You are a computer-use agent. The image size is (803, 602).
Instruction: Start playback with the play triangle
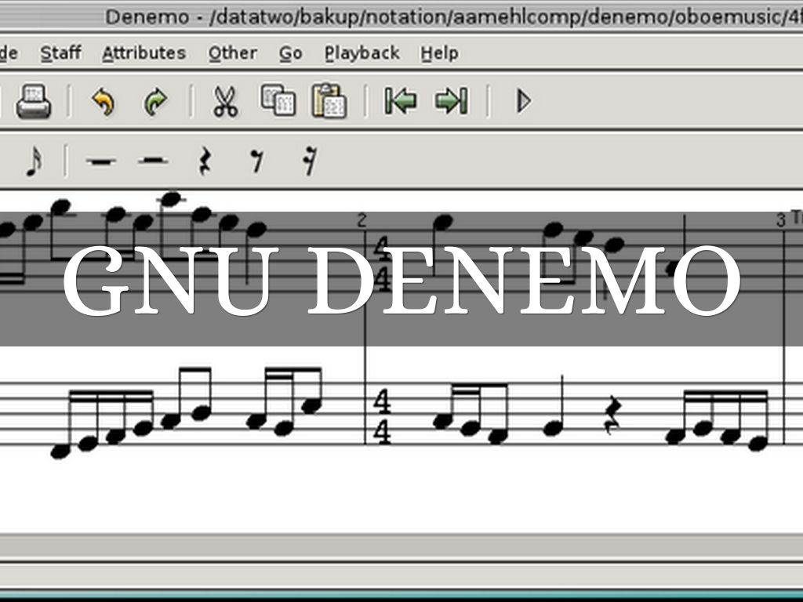[x=523, y=101]
